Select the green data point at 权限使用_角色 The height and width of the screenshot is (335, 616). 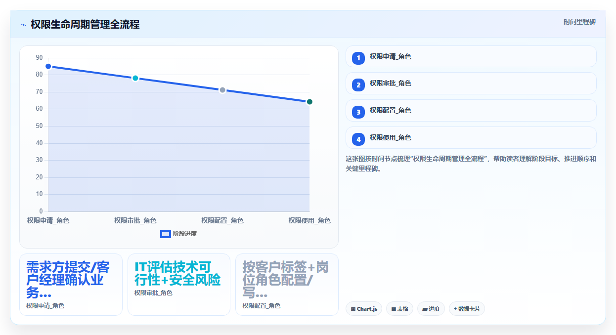coord(309,102)
